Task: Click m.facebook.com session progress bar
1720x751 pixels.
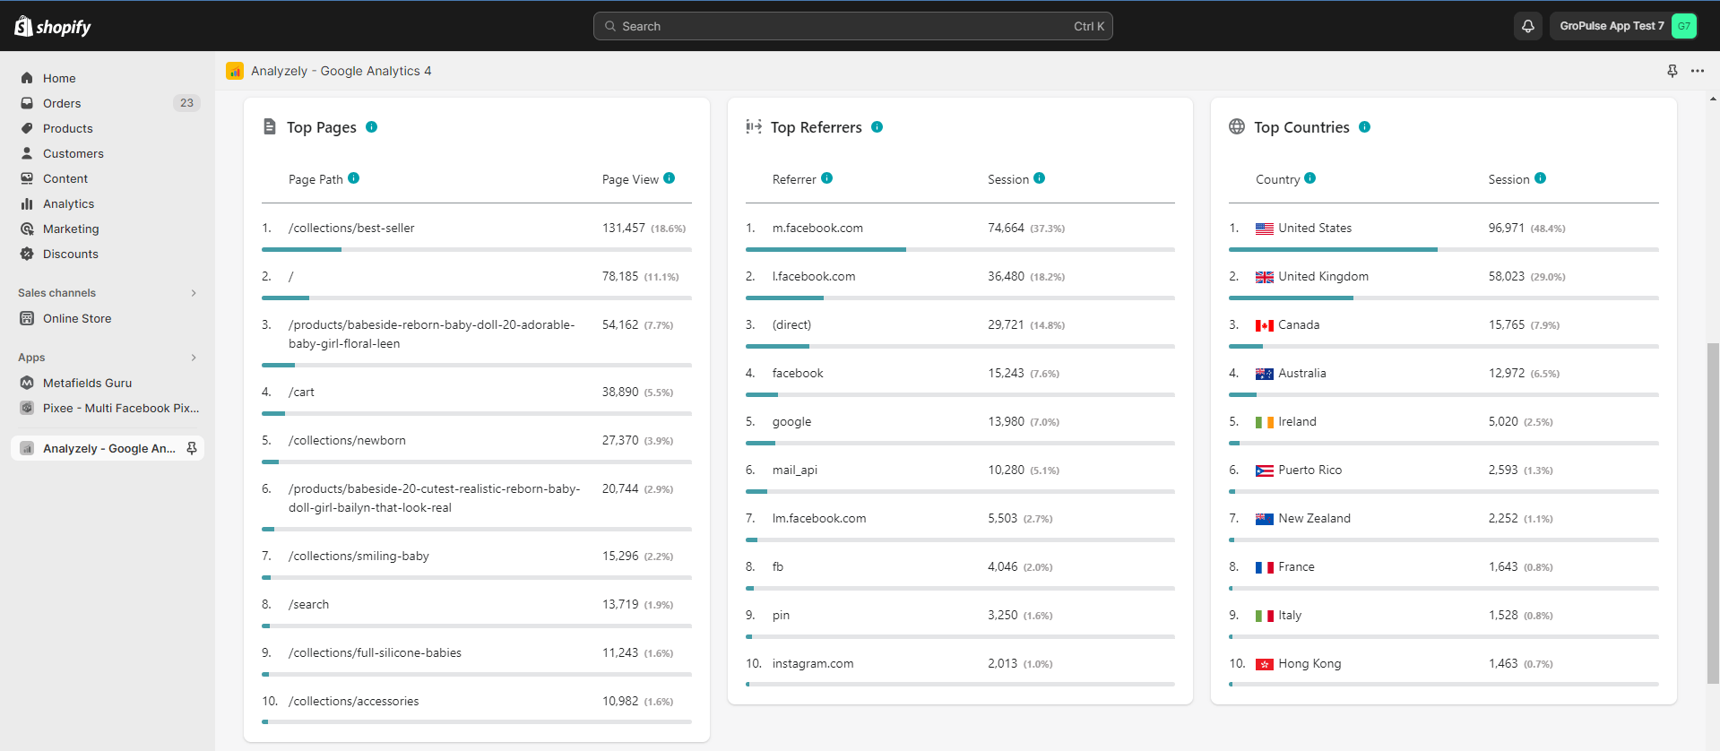Action: pyautogui.click(x=960, y=249)
